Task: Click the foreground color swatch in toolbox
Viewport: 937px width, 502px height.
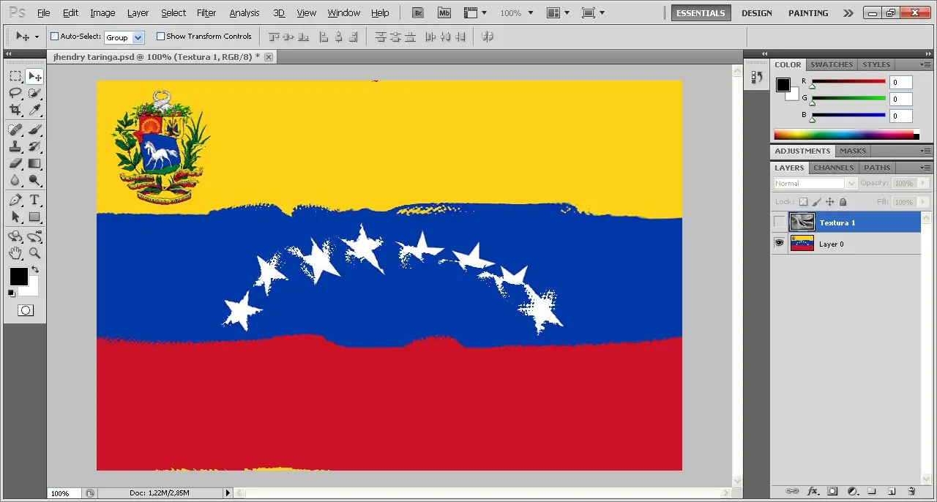Action: [x=18, y=277]
